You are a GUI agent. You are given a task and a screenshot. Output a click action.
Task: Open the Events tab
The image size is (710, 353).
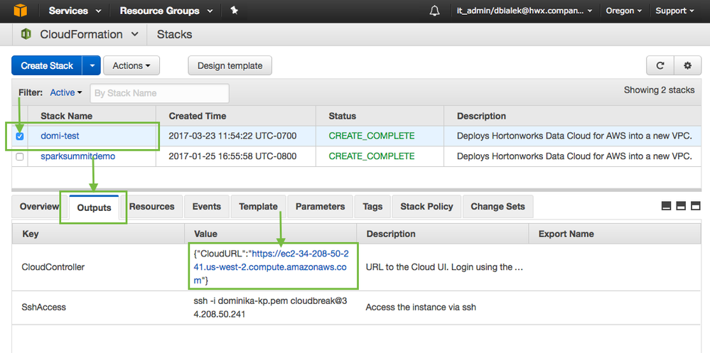207,207
